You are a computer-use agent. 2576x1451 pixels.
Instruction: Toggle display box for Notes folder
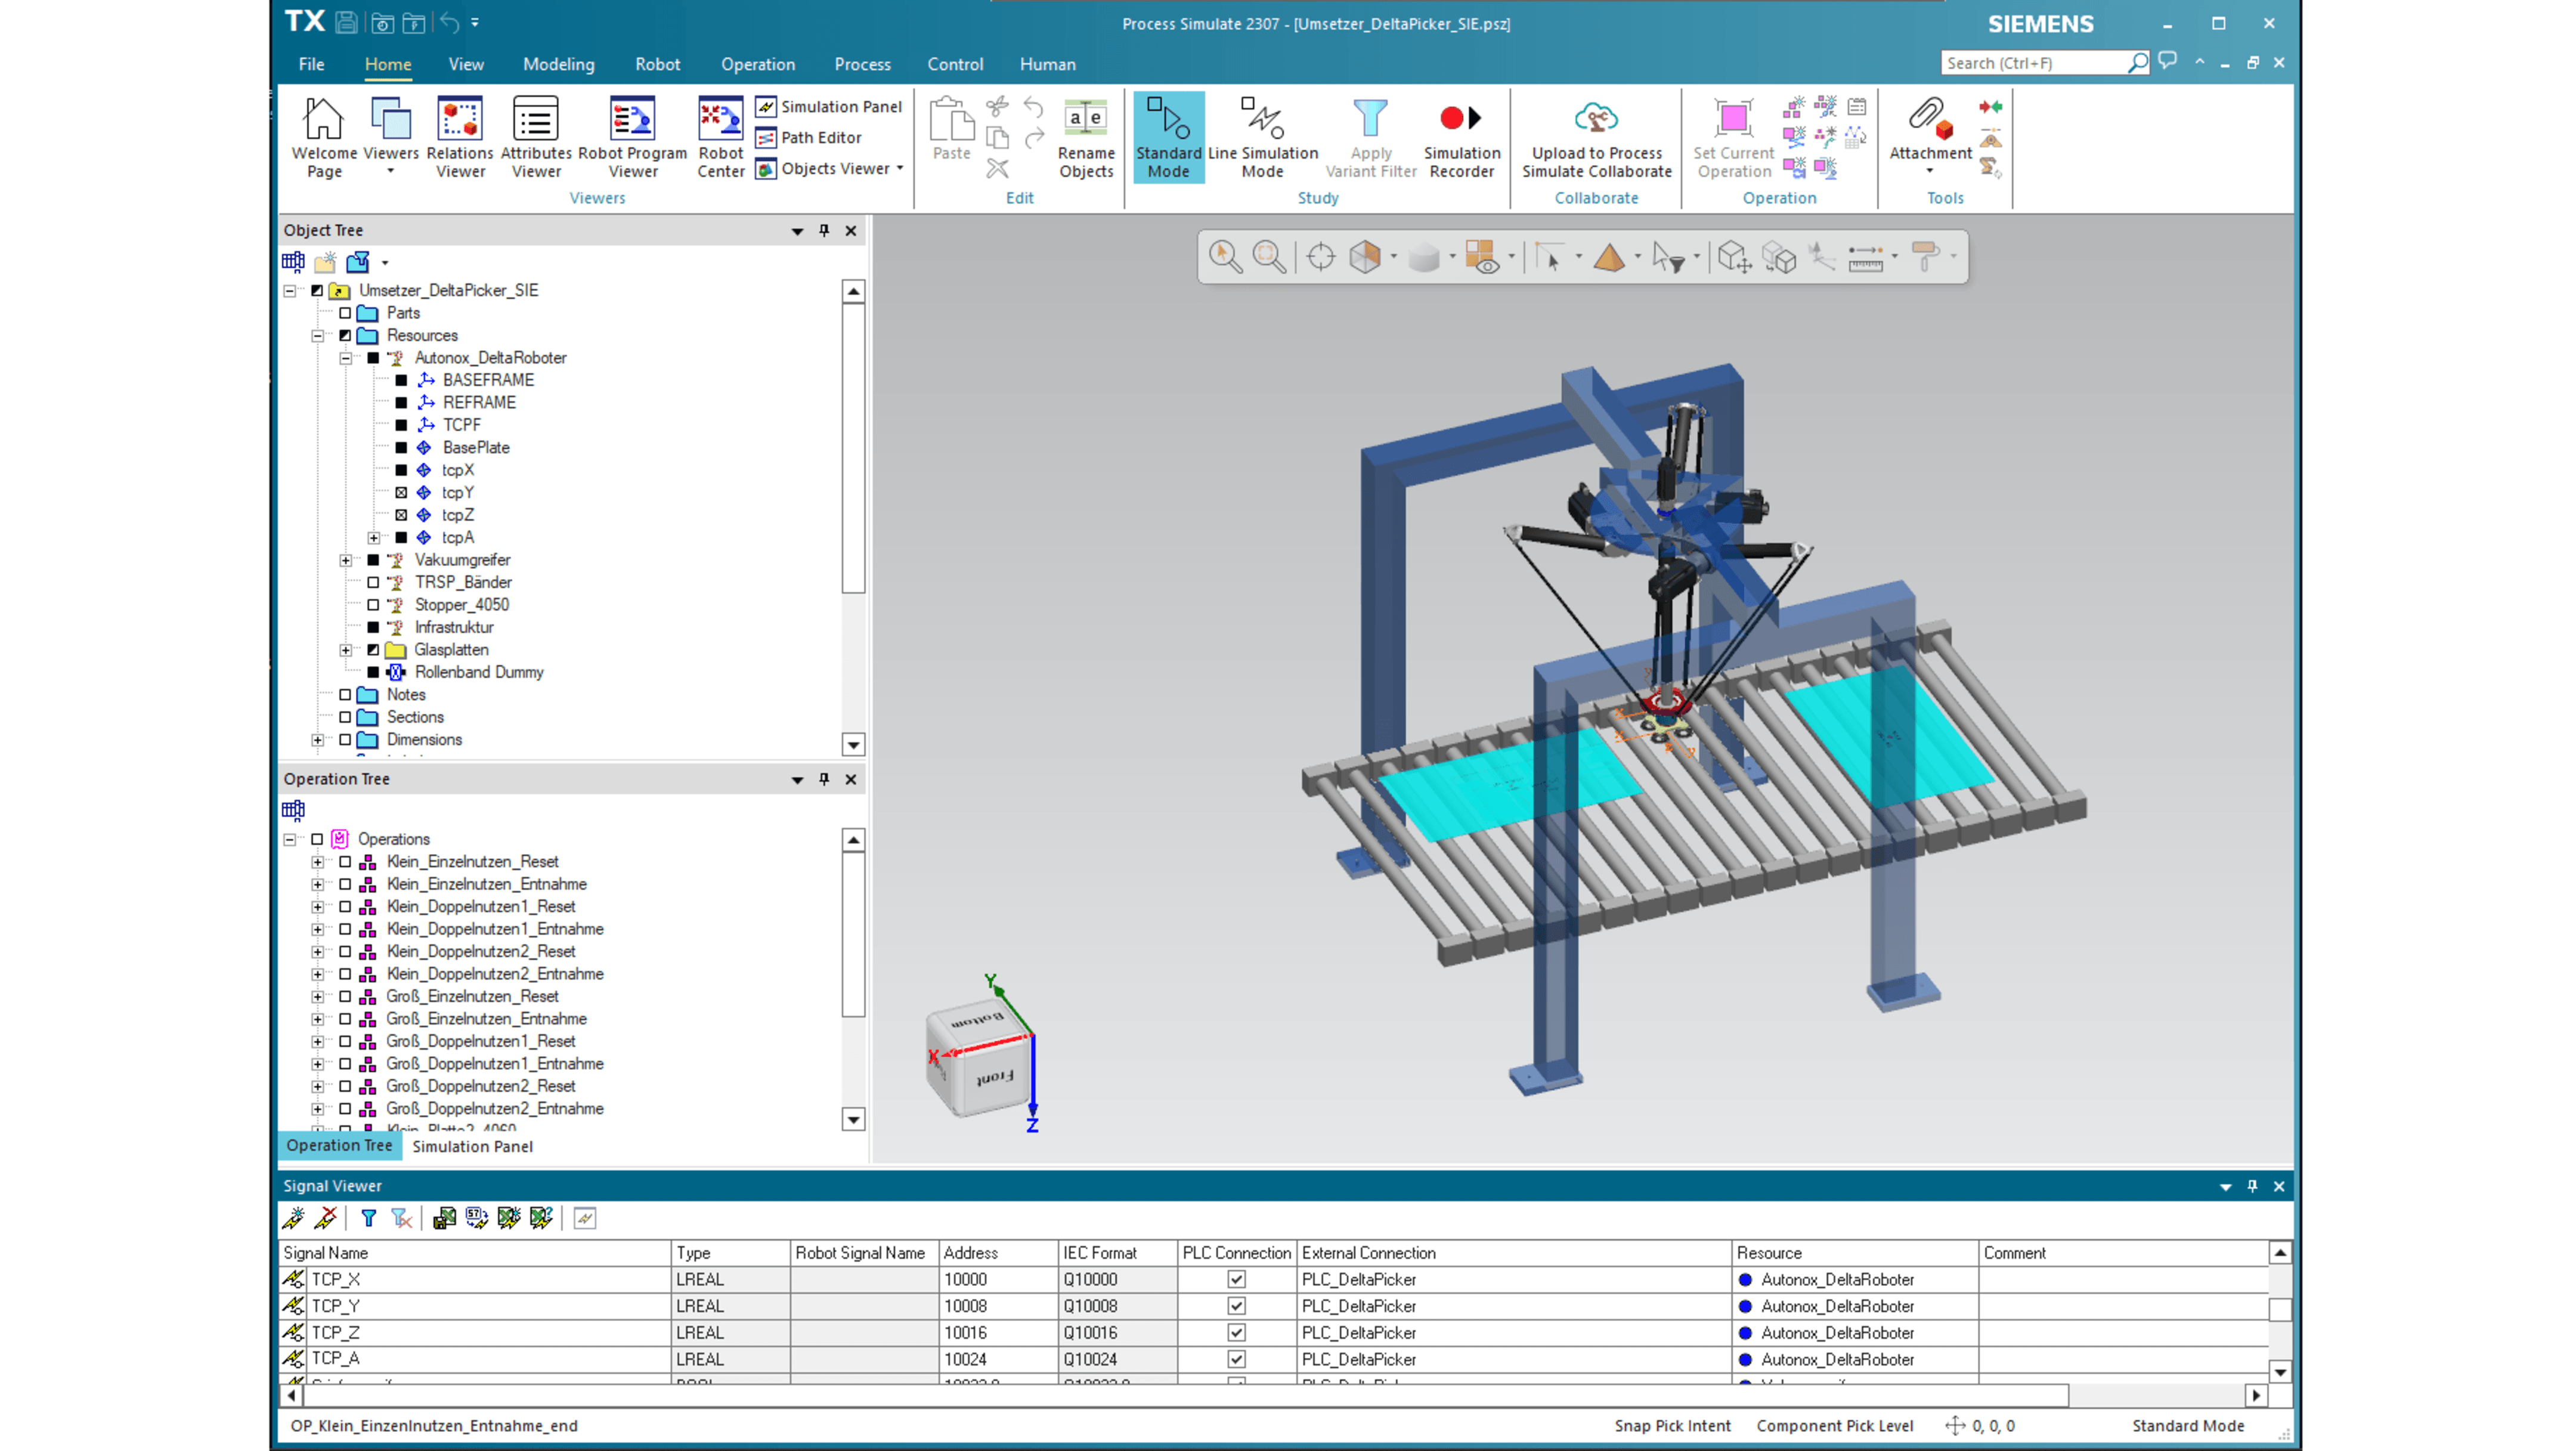coord(345,695)
